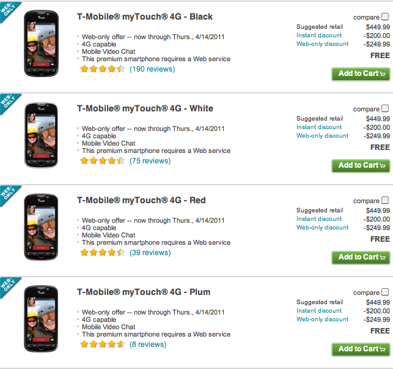Click star rating for myTouch 4G White
Image resolution: width=393 pixels, height=369 pixels.
click(102, 161)
